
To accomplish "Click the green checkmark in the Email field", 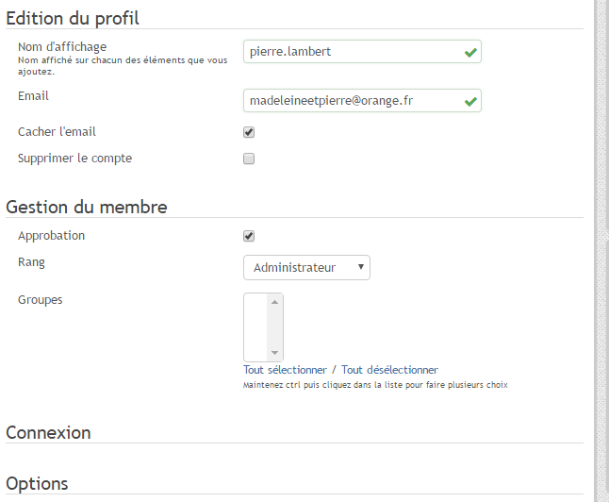I will (469, 101).
